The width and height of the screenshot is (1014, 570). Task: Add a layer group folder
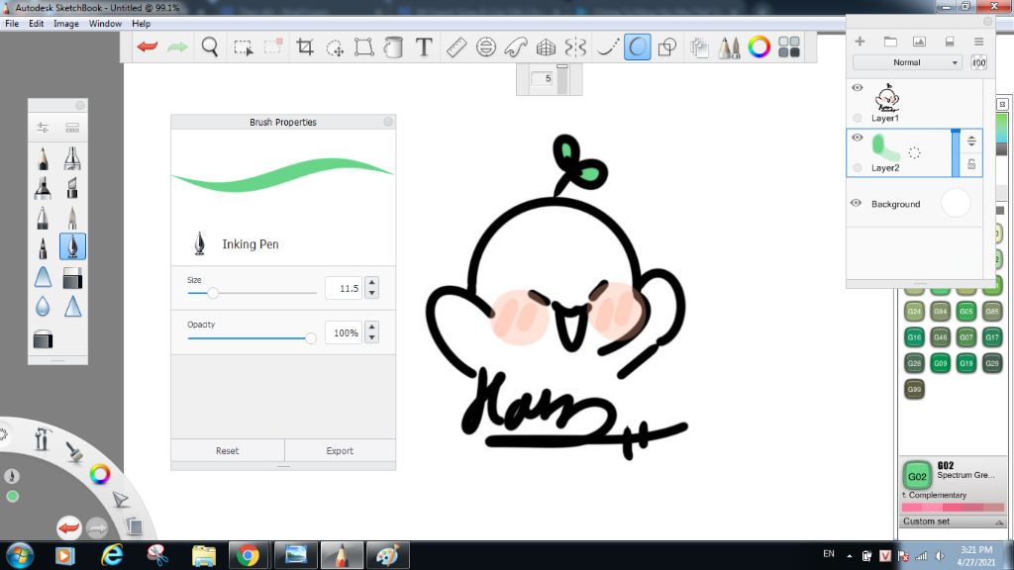[x=890, y=42]
